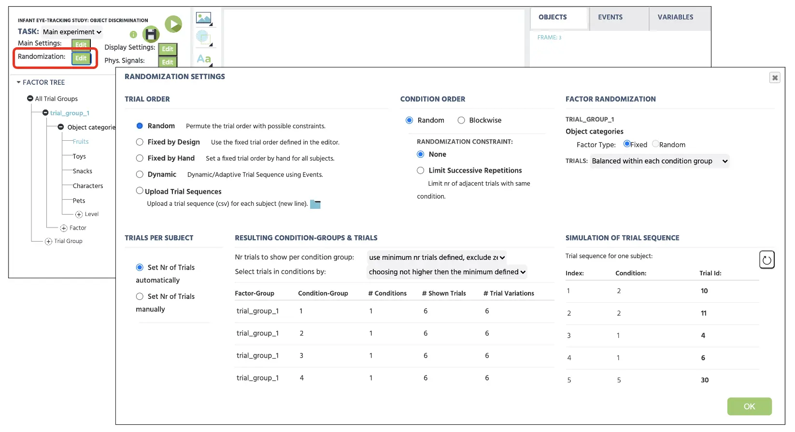Refresh the trial sequence simulation
The image size is (795, 432).
click(x=767, y=260)
